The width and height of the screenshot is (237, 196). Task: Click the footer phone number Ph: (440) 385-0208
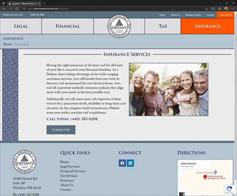[x=26, y=194]
